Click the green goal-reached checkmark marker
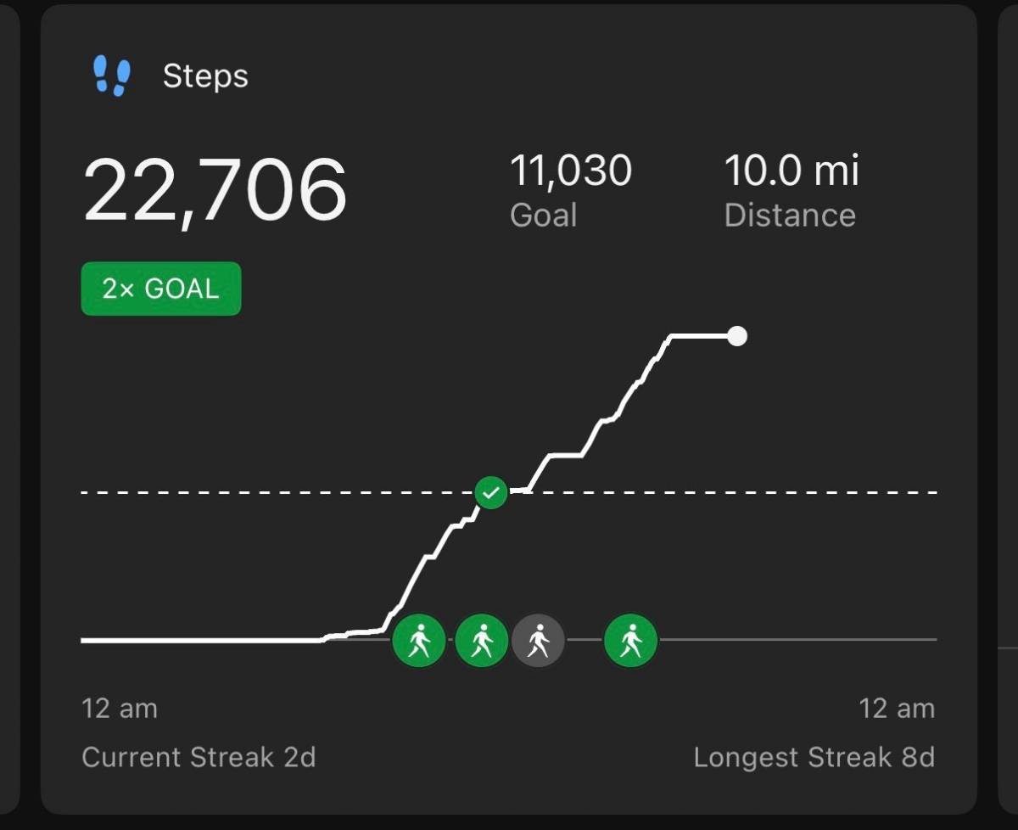The height and width of the screenshot is (830, 1018). (x=490, y=492)
